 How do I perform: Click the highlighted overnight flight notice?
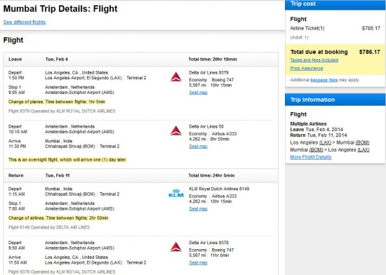(x=67, y=160)
